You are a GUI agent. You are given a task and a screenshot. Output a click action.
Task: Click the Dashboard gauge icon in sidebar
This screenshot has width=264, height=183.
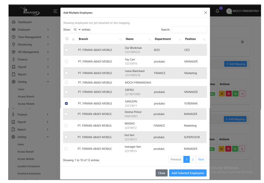pyautogui.click(x=14, y=22)
